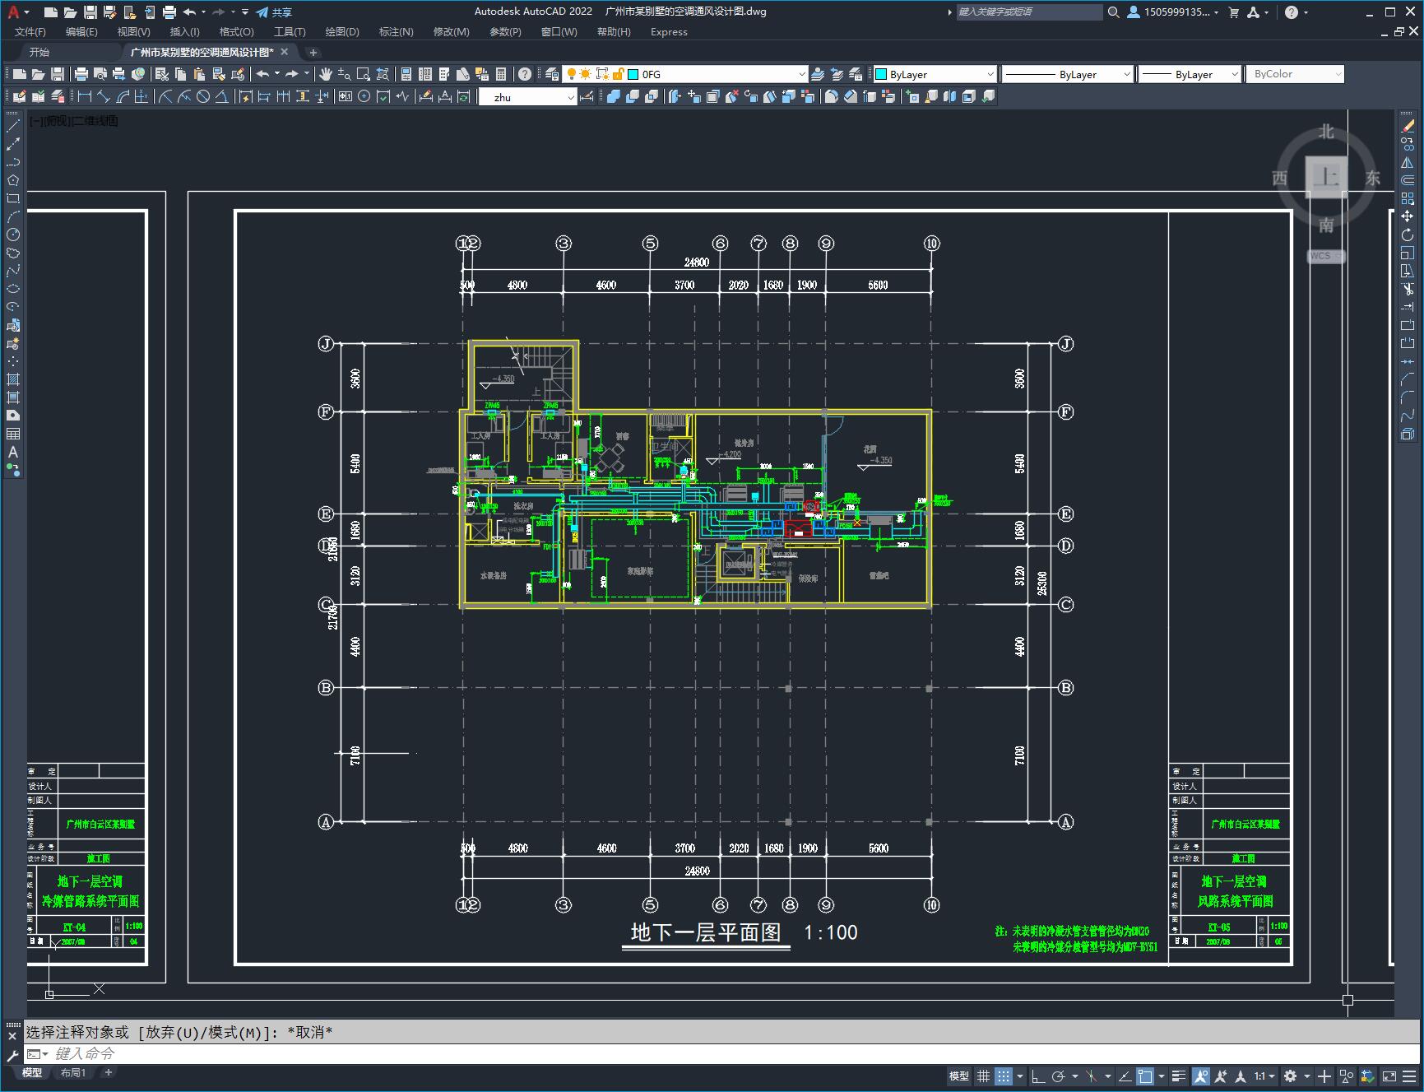The image size is (1424, 1092).
Task: Click the Multiline Text tool
Action: [x=13, y=452]
